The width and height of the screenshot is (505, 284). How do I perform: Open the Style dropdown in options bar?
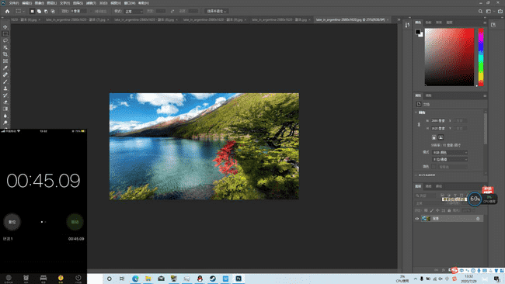tap(134, 12)
